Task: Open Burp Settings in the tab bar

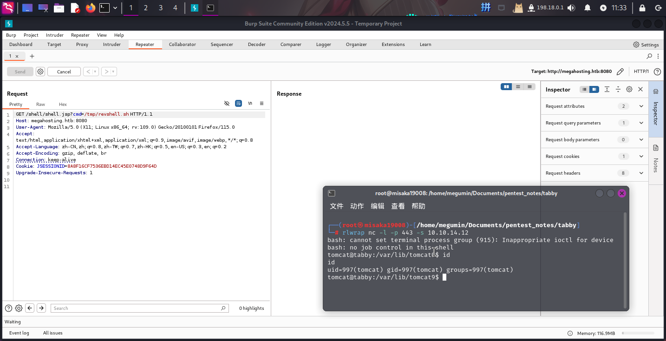Action: 646,45
